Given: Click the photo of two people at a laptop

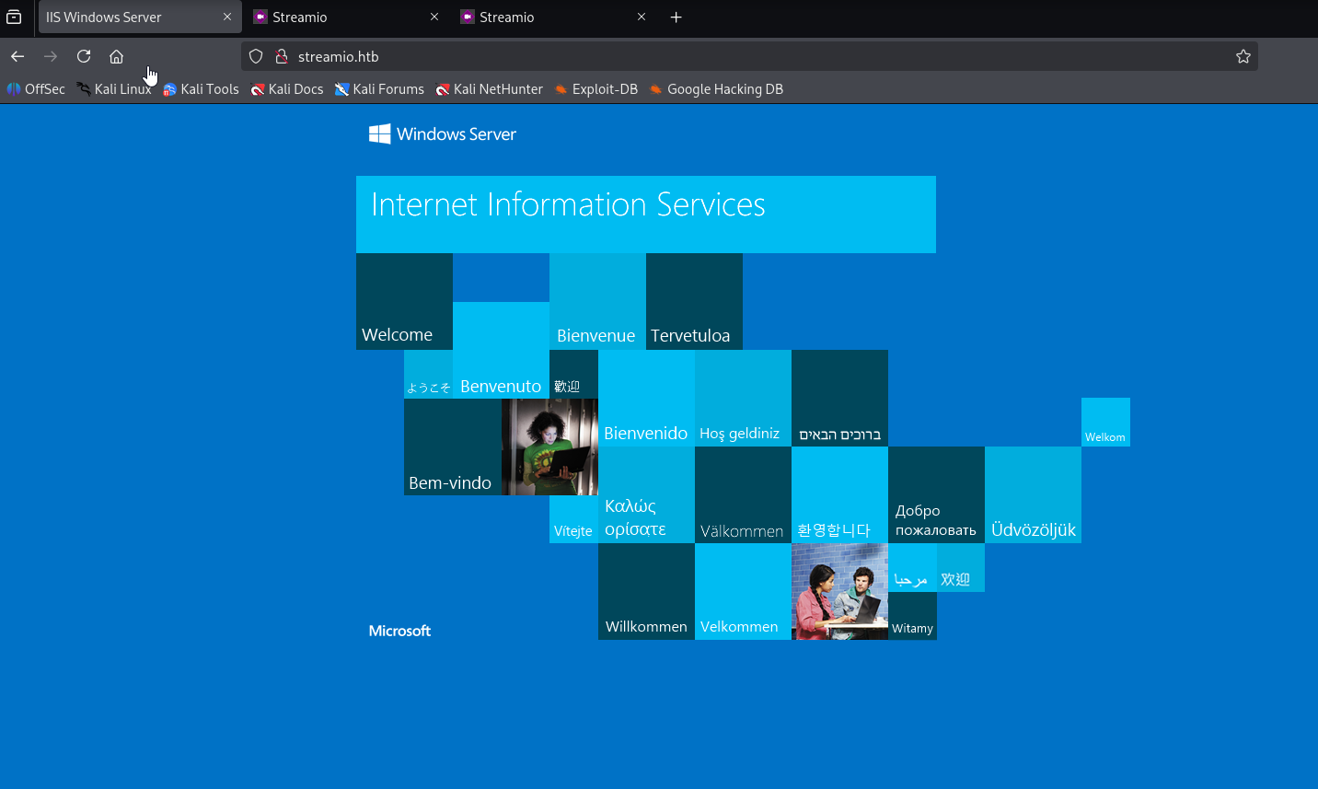Looking at the screenshot, I should (839, 592).
